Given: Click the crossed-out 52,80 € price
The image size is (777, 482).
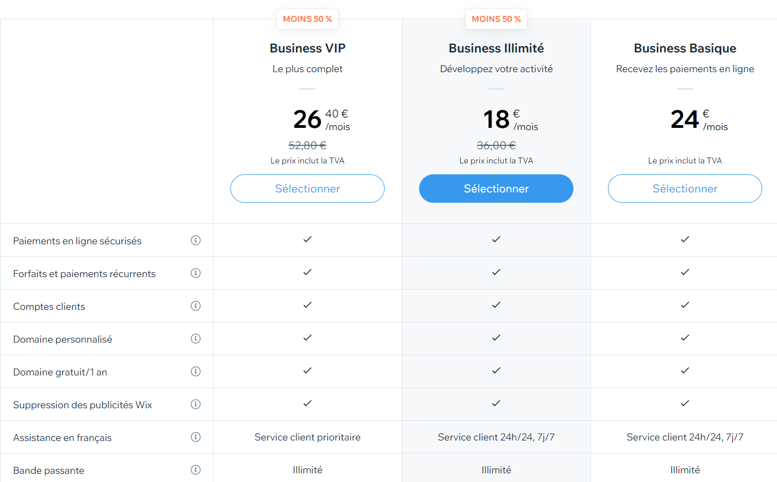Looking at the screenshot, I should click(x=308, y=145).
